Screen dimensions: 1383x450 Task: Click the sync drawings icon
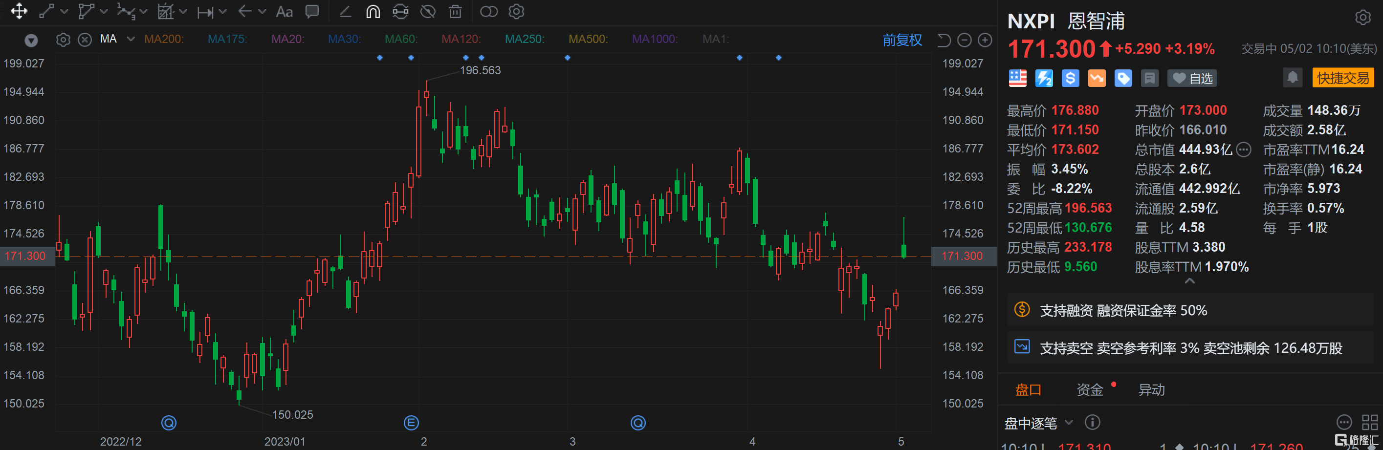(x=400, y=11)
